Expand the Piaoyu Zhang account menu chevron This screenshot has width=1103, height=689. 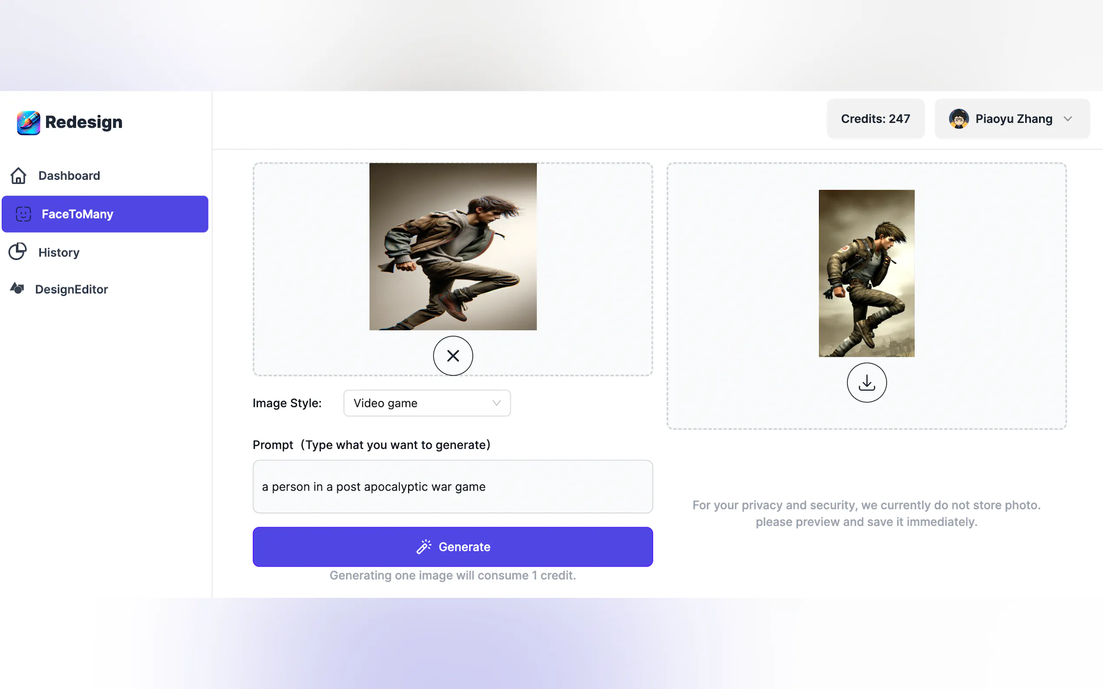click(1067, 119)
